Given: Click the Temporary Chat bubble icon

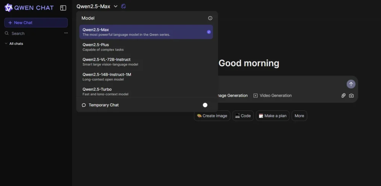Looking at the screenshot, I should point(84,105).
